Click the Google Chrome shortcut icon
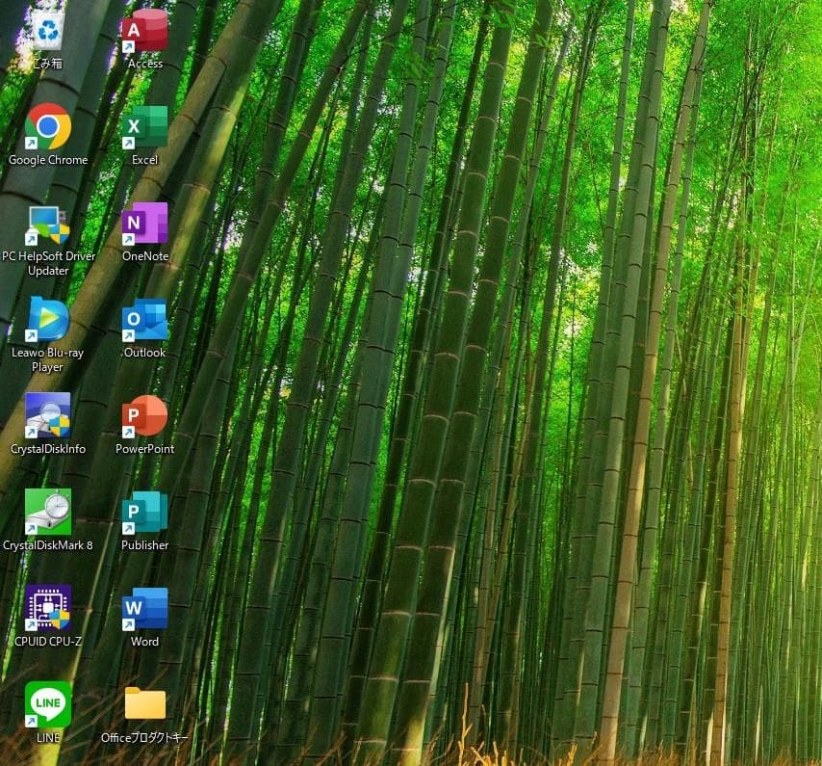The height and width of the screenshot is (766, 822). coord(47,126)
